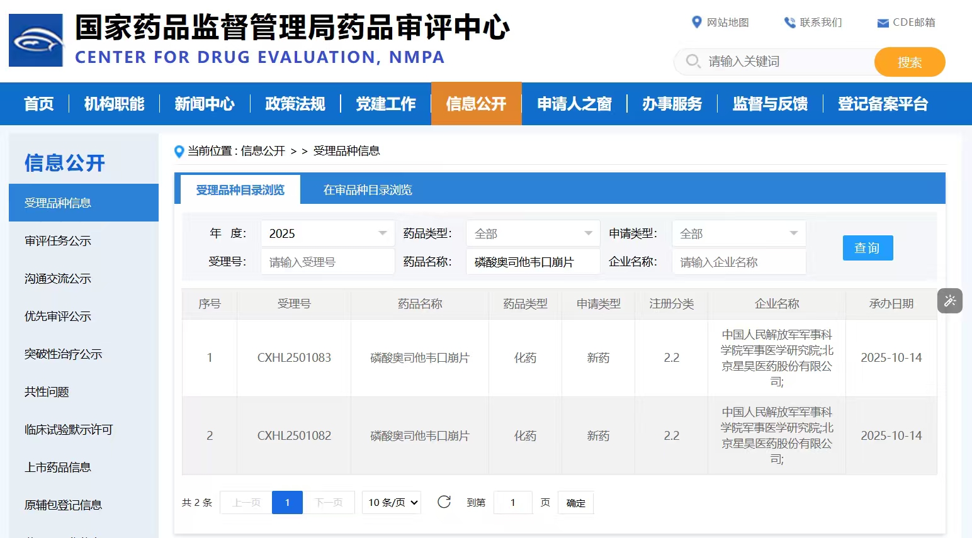The image size is (972, 538).
Task: Click the refresh icon in pagination bar
Action: click(x=444, y=502)
